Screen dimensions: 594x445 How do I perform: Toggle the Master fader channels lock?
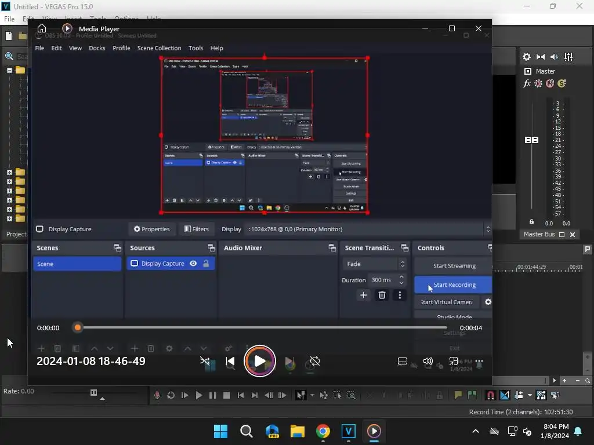coord(531,222)
